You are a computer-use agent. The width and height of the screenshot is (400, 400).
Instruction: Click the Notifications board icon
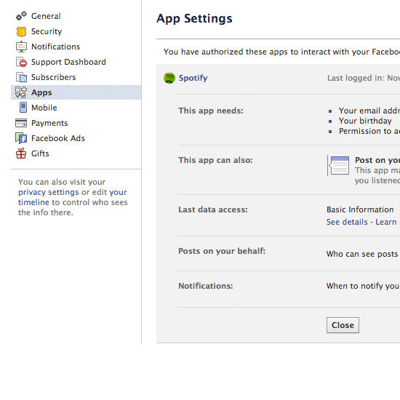(21, 47)
